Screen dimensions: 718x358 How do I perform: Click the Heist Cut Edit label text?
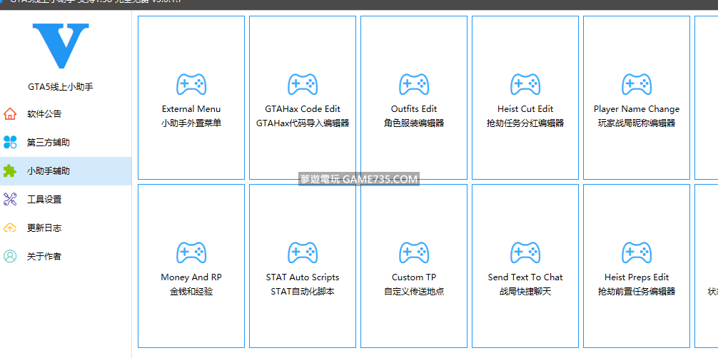tap(525, 109)
